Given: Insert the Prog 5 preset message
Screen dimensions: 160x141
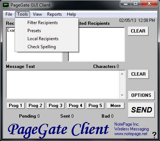Looking at the screenshot, I should click(95, 106).
